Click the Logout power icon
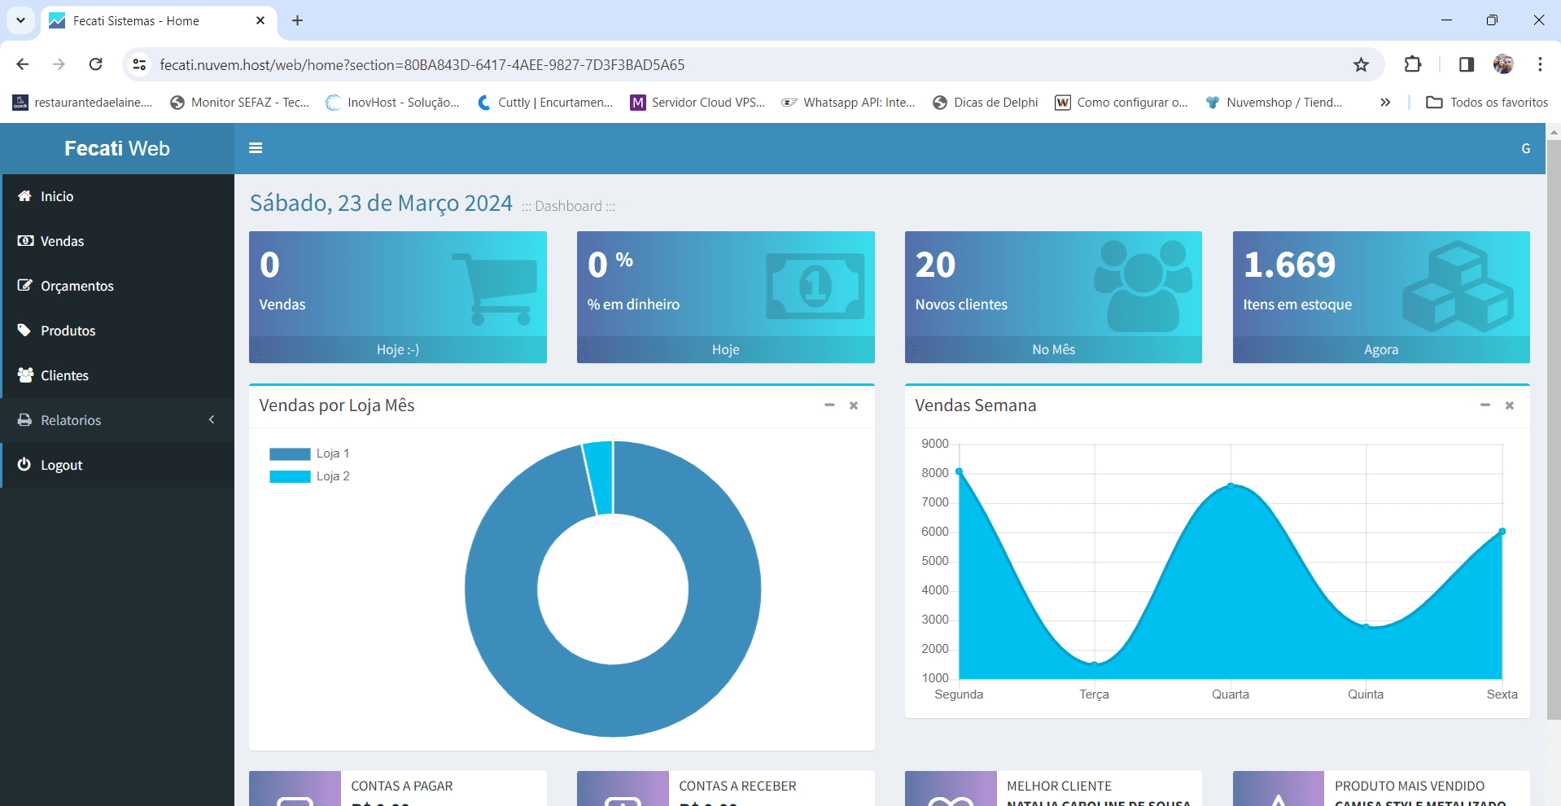1561x806 pixels. click(x=24, y=464)
